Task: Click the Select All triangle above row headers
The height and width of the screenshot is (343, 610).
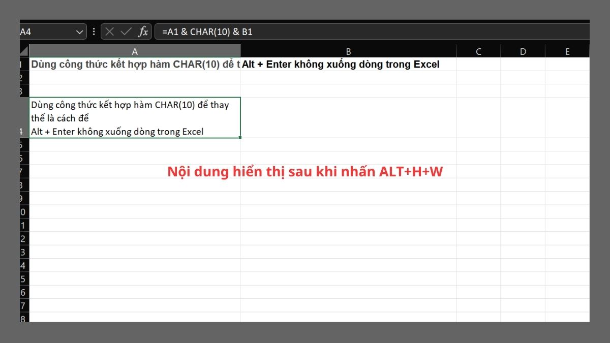Action: click(25, 51)
